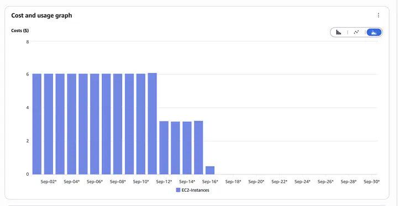
Task: Select the Sep-12 bar in the chart
Action: coord(164,147)
